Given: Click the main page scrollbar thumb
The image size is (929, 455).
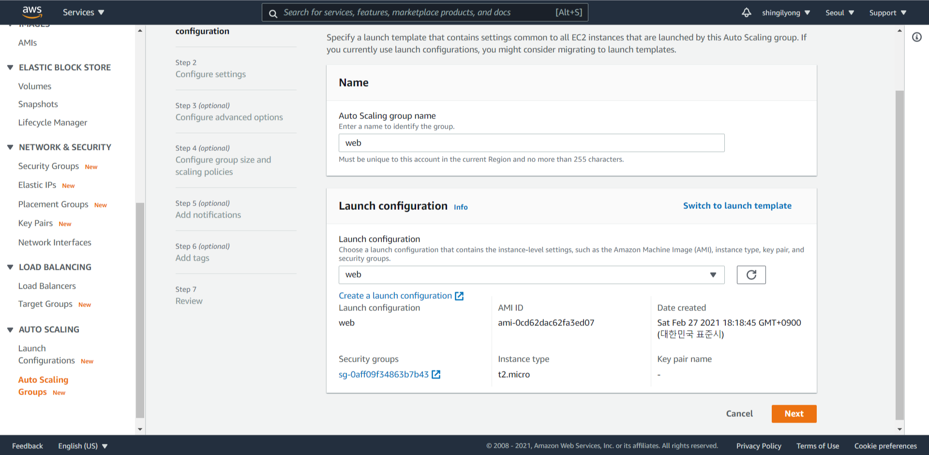Looking at the screenshot, I should click(x=899, y=255).
